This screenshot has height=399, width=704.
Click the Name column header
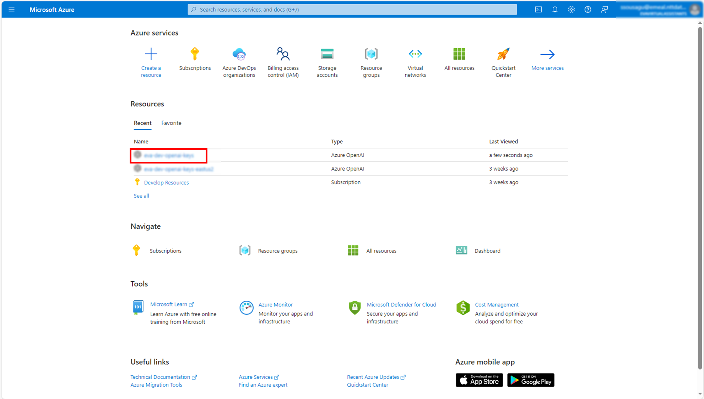tap(141, 142)
